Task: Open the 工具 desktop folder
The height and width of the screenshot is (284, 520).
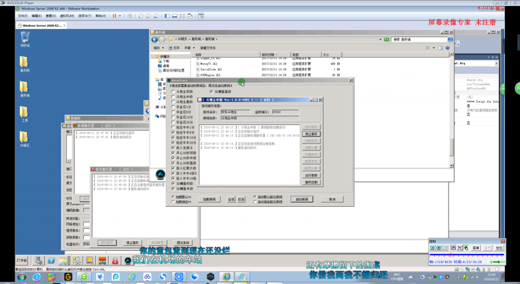Action: [x=24, y=114]
